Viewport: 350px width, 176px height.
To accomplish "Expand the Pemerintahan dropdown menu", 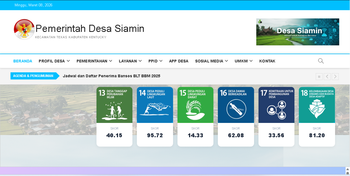I will (x=94, y=61).
